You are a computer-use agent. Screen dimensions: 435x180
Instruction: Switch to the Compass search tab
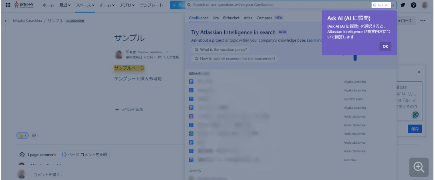[x=264, y=18]
